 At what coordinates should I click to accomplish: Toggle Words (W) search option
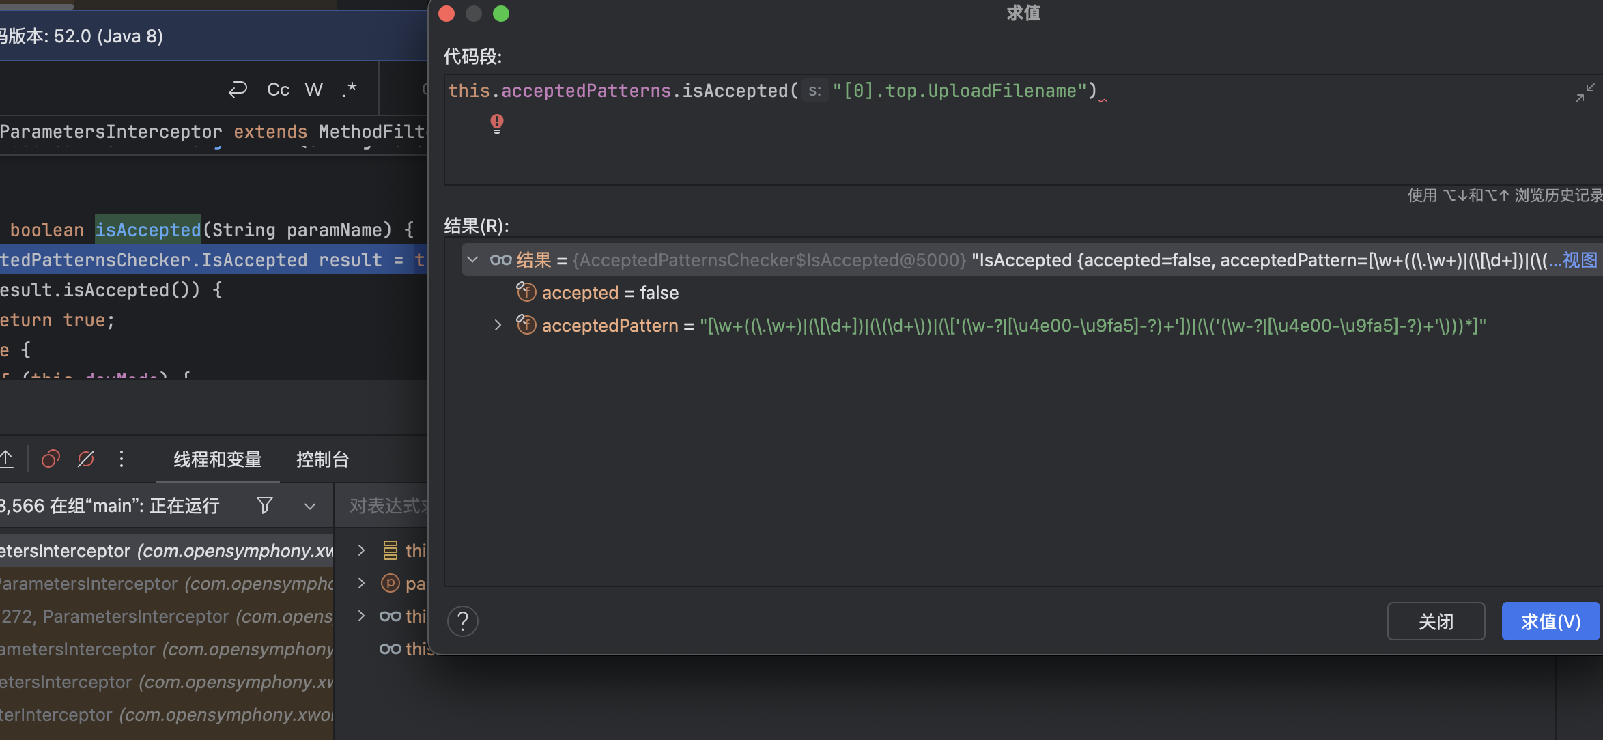tap(313, 89)
